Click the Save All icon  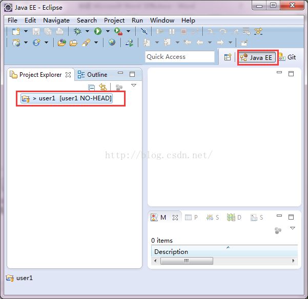[x=48, y=31]
